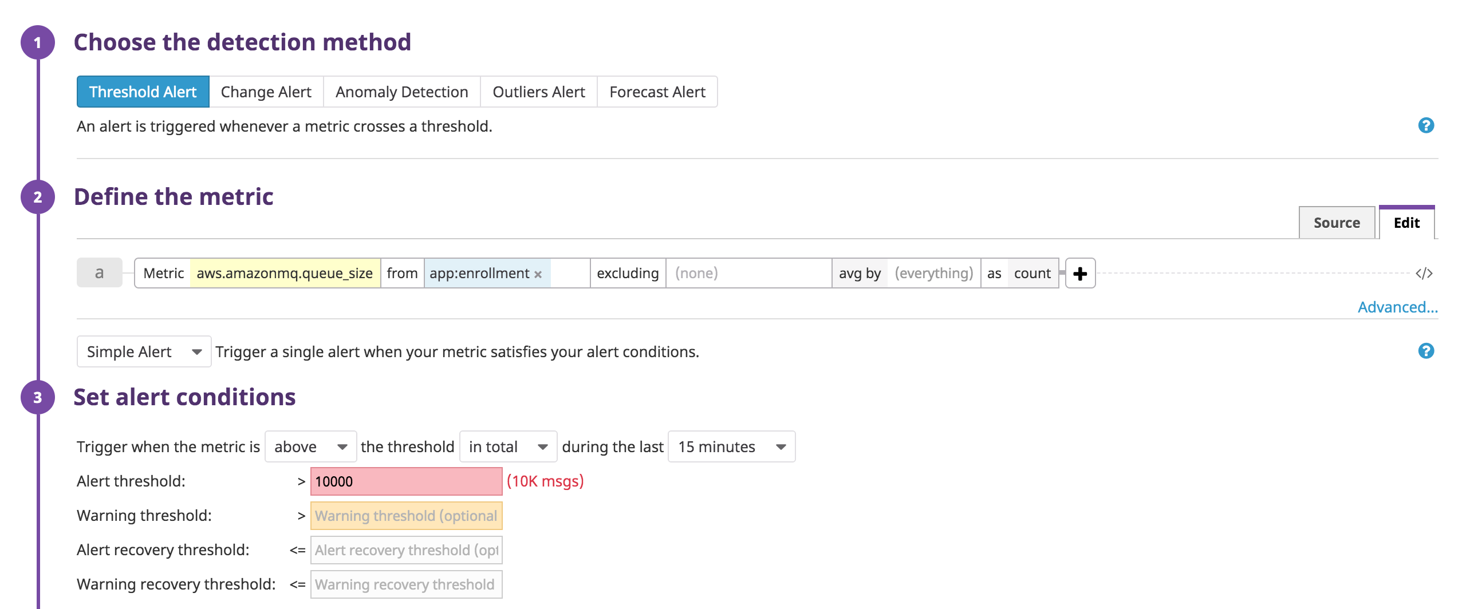Open the Simple Alert dropdown

[x=144, y=351]
